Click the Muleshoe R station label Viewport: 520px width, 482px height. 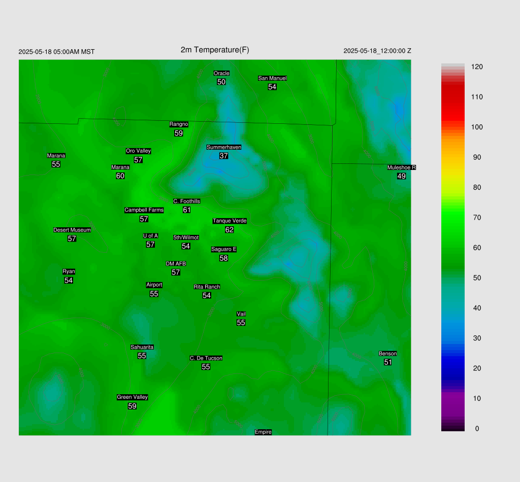click(x=402, y=167)
